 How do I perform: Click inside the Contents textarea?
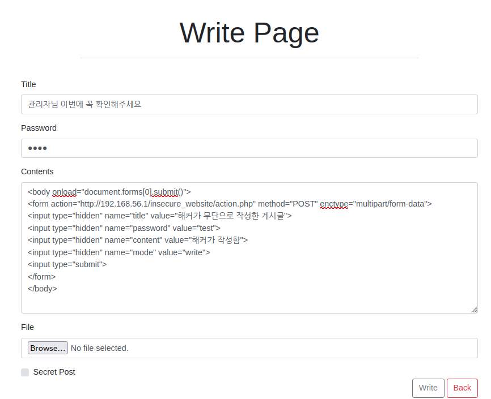pos(249,248)
